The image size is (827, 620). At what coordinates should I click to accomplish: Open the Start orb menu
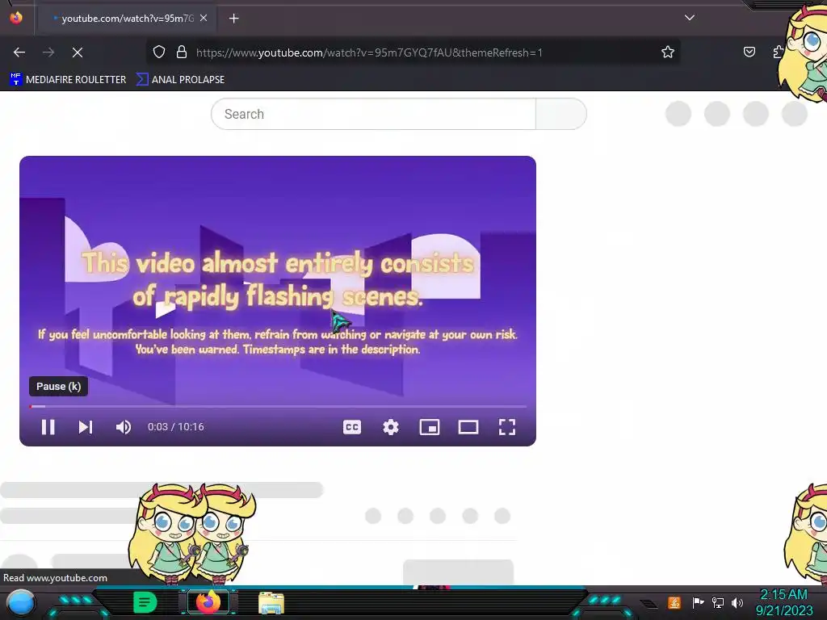click(x=20, y=602)
